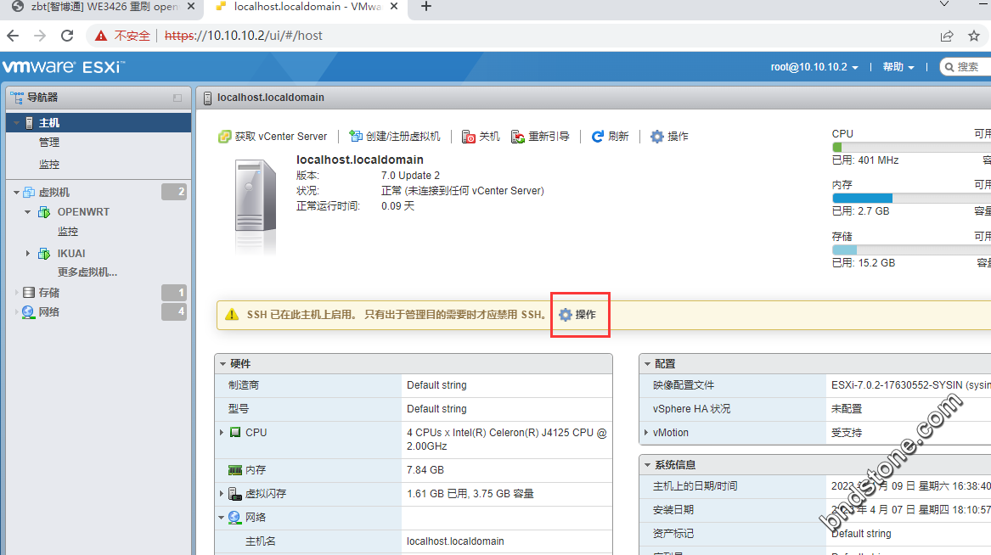Expand the IKUAI tree node
Image resolution: width=991 pixels, height=555 pixels.
point(28,253)
